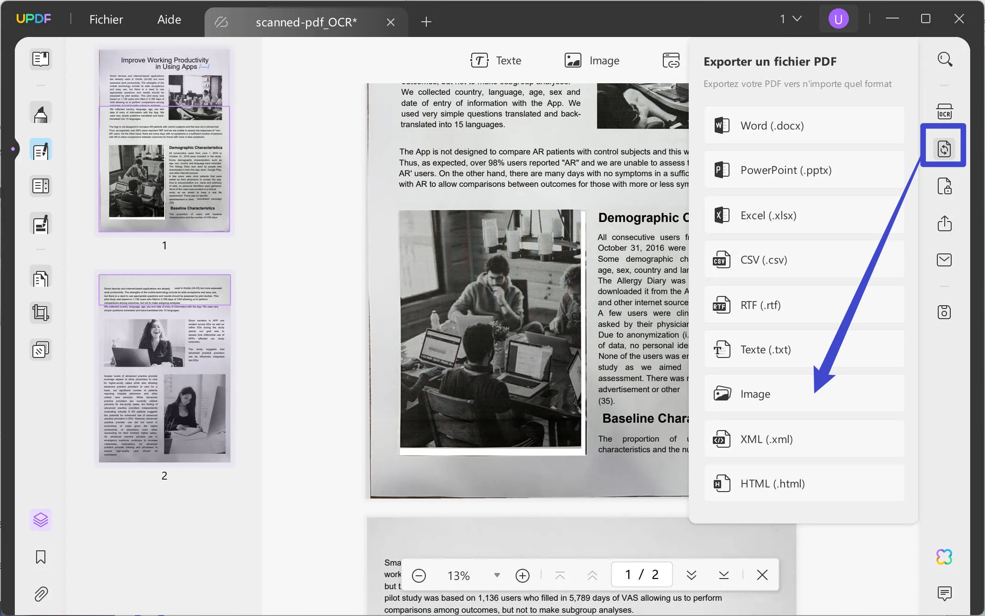Open the AI Assistant flower icon
This screenshot has height=616, width=985.
tap(944, 556)
